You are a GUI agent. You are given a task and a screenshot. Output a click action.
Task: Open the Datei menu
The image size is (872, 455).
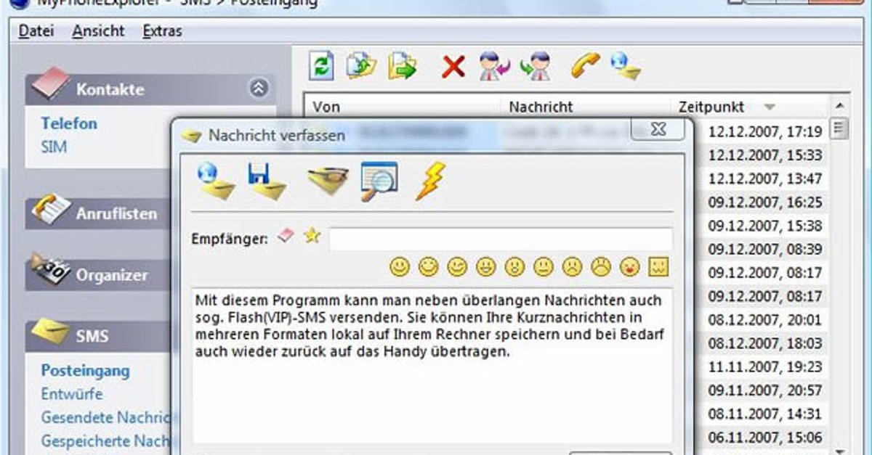point(36,31)
